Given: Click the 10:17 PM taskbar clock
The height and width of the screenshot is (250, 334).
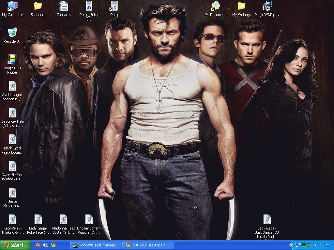Looking at the screenshot, I should point(322,245).
